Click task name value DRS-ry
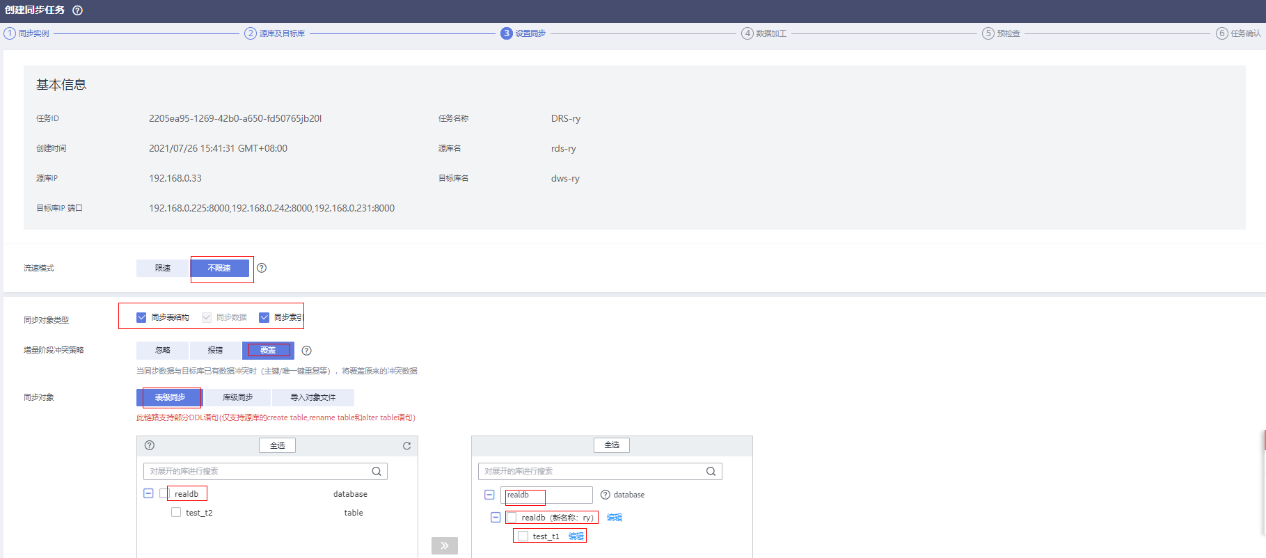This screenshot has width=1266, height=558. click(x=566, y=118)
